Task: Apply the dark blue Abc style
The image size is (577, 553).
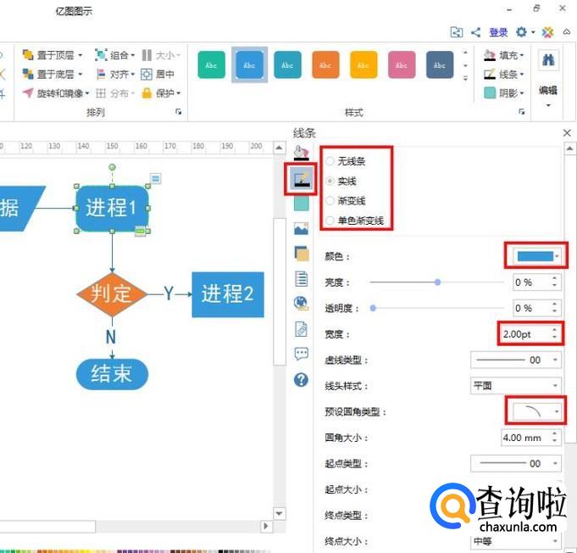Action: tap(440, 64)
